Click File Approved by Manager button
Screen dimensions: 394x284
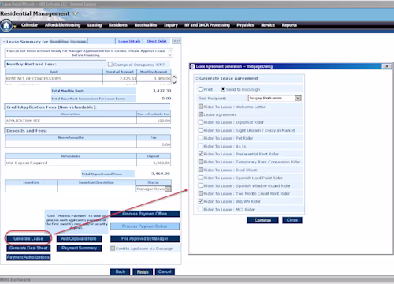coord(145,239)
